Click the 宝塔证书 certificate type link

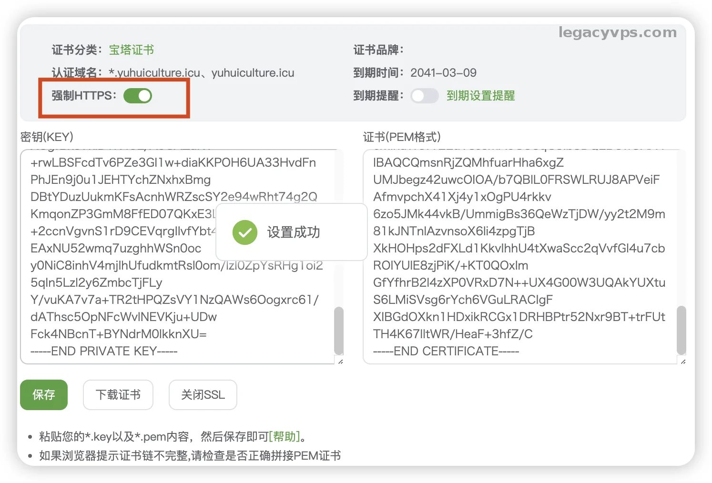[x=131, y=50]
